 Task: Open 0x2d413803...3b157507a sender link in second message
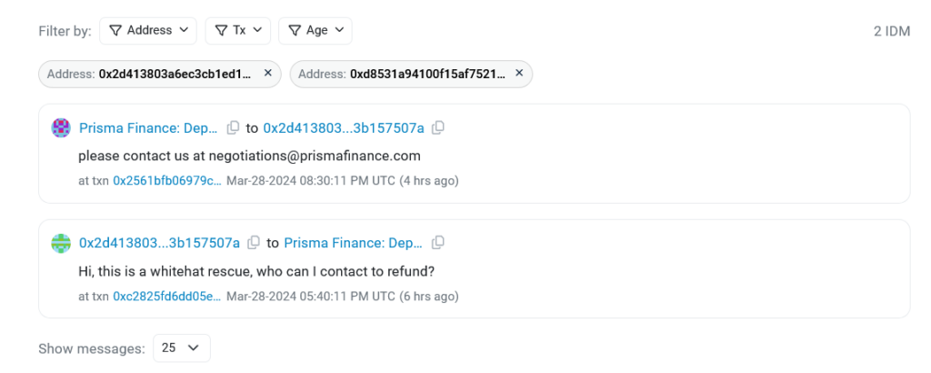(x=160, y=242)
